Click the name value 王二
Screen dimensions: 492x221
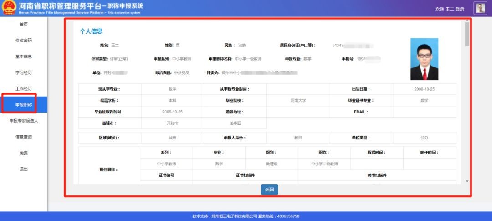point(115,46)
